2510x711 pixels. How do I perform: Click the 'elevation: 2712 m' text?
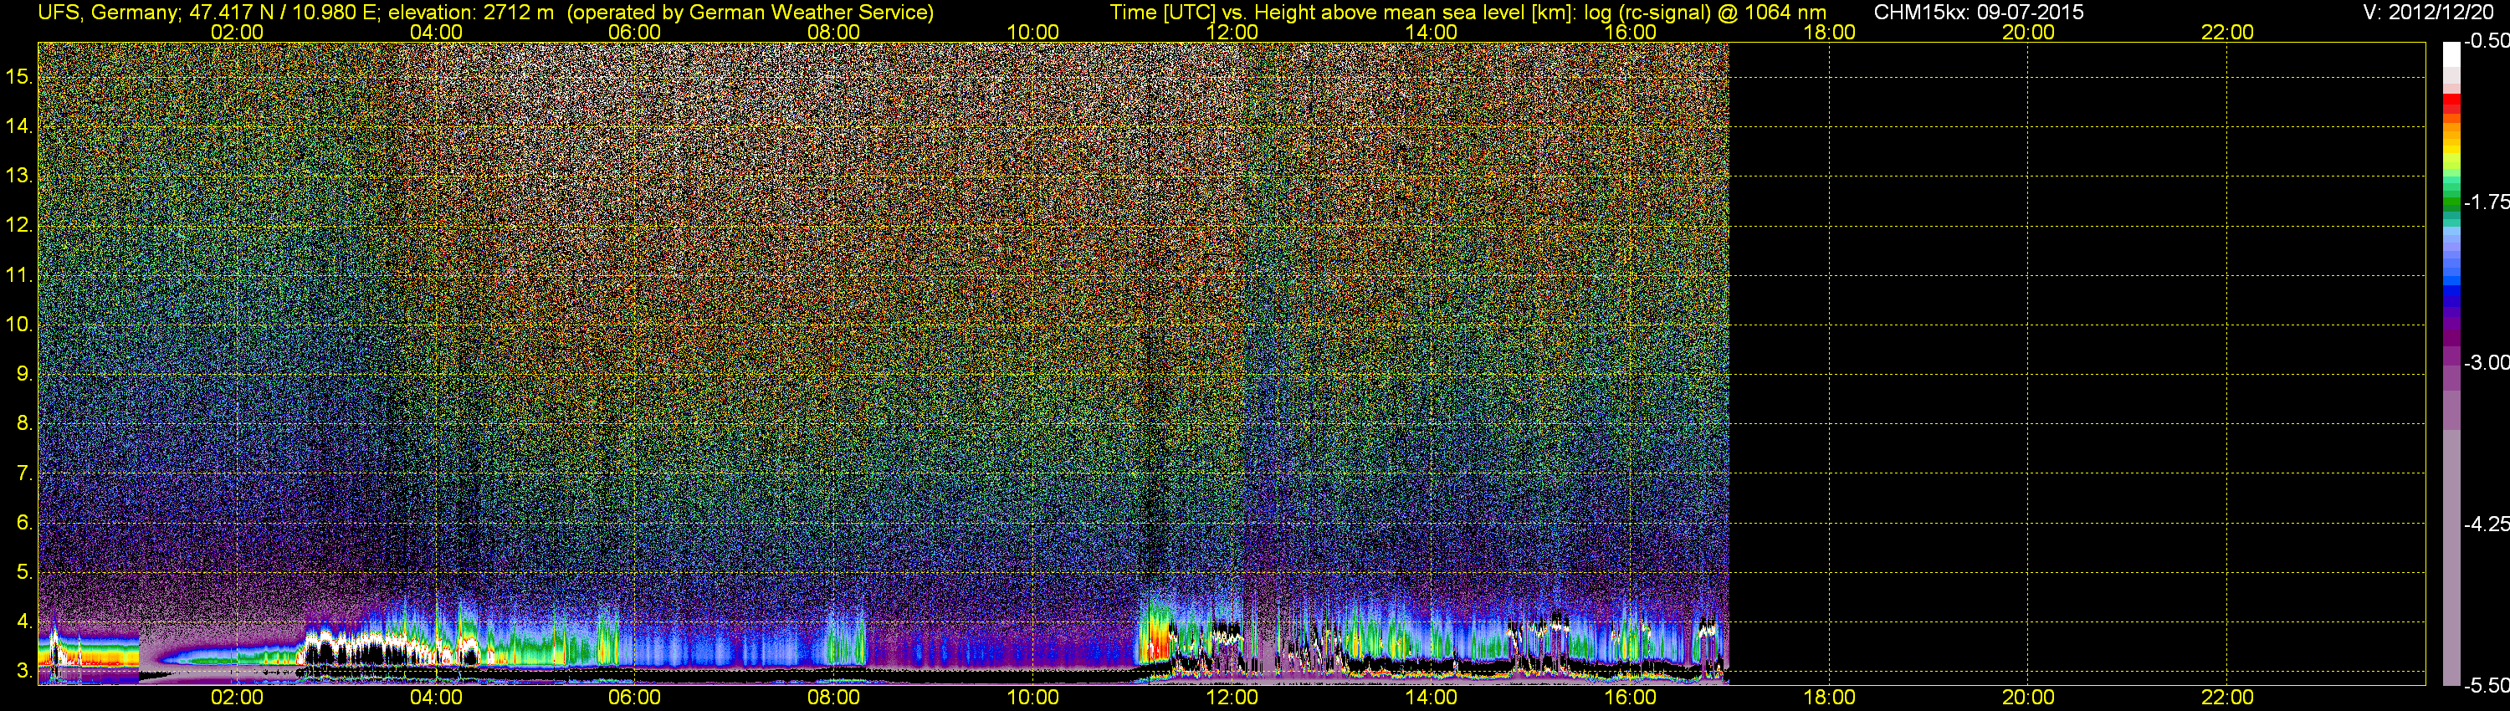(x=470, y=12)
